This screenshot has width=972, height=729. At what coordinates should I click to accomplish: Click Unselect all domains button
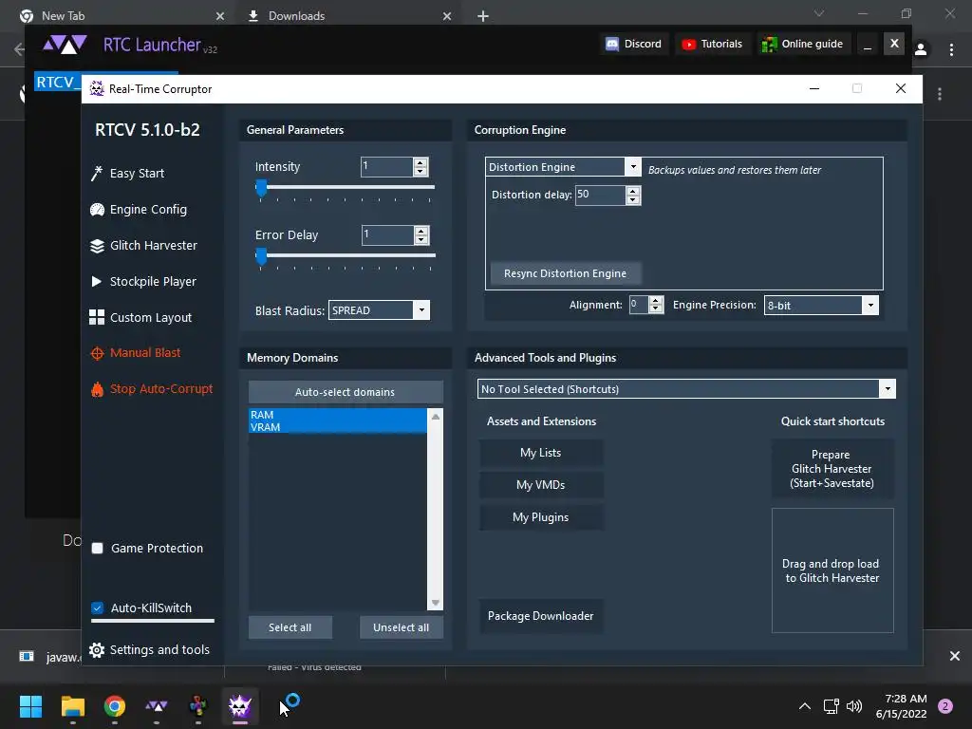tap(402, 627)
